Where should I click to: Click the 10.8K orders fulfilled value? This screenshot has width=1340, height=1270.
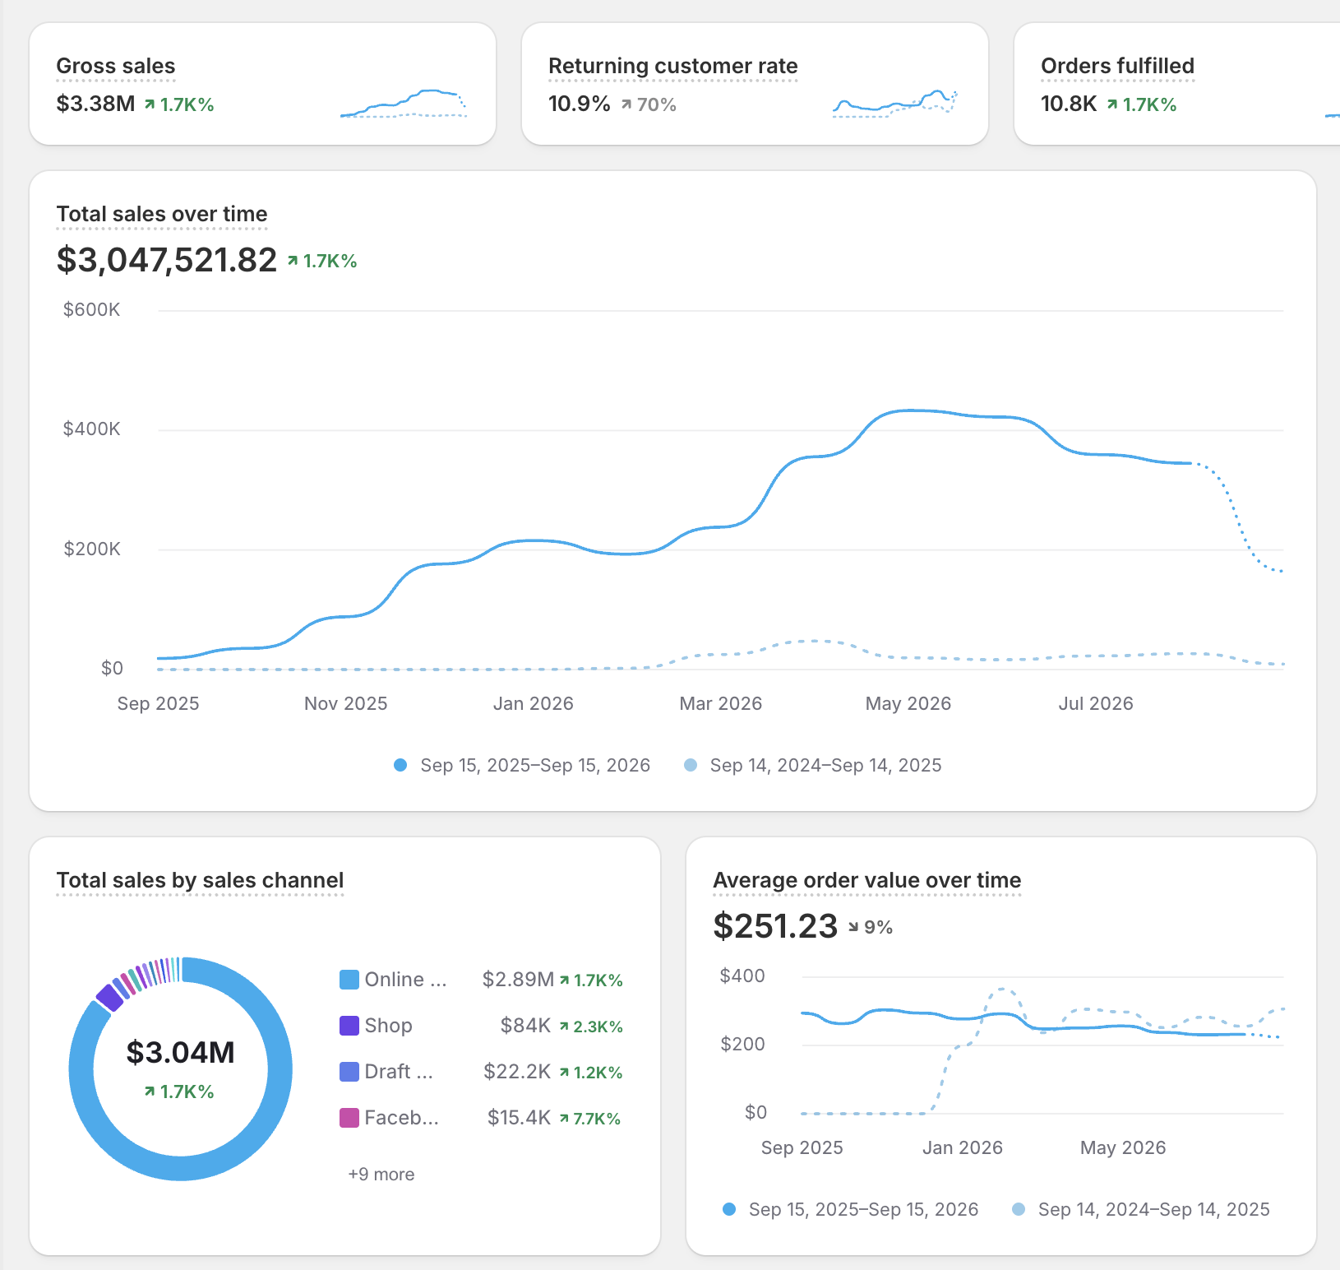(1069, 104)
